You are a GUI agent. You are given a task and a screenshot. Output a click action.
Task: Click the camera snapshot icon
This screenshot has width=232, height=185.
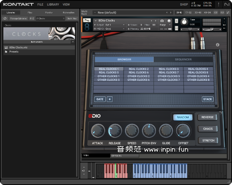[162, 20]
